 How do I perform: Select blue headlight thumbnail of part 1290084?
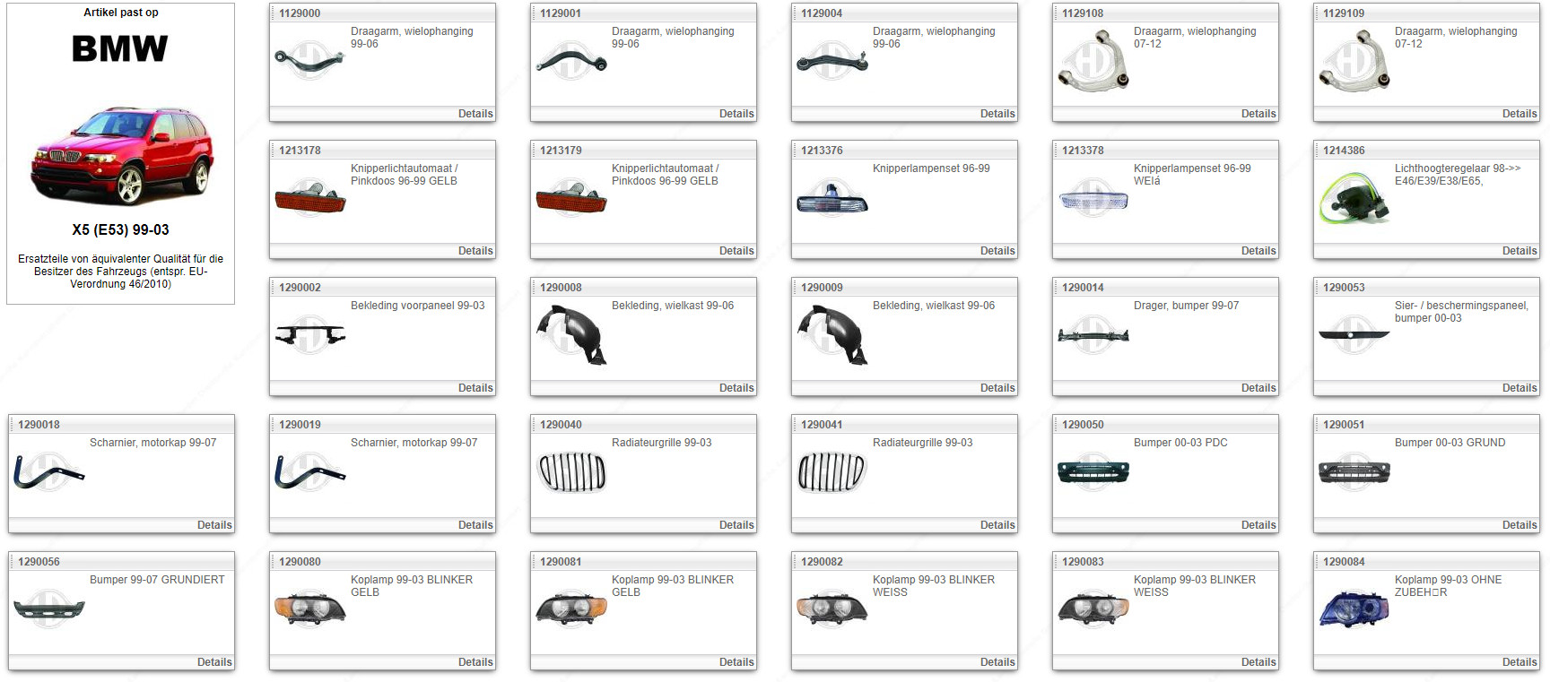point(1354,609)
